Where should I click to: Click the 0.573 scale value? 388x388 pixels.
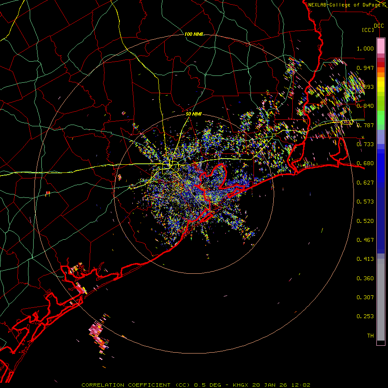pyautogui.click(x=365, y=202)
